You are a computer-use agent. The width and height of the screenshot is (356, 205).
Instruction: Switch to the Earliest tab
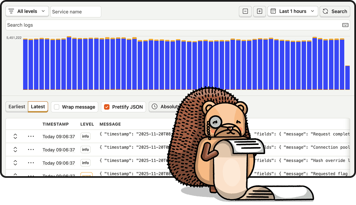click(x=16, y=107)
